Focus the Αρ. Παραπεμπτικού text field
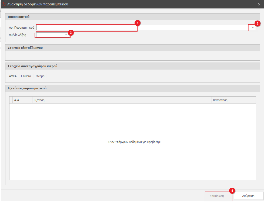The height and width of the screenshot is (202, 264). click(86, 28)
